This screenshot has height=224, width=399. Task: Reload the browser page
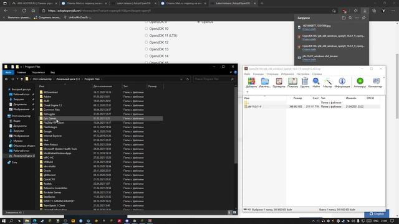pos(24,11)
